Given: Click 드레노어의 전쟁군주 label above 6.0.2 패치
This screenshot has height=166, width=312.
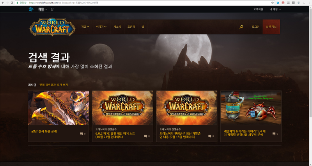Looking at the screenshot, I should pos(106,129).
